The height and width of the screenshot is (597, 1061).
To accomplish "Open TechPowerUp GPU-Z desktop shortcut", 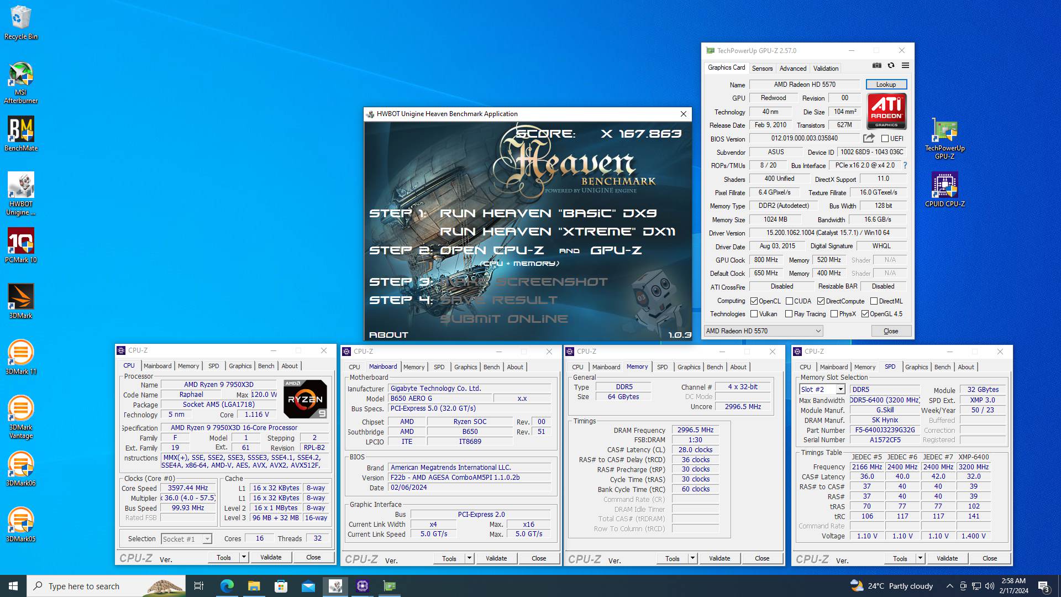I will pos(944,138).
